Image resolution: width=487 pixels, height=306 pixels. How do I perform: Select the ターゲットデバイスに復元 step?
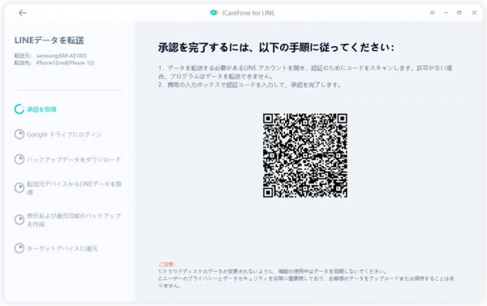click(62, 248)
